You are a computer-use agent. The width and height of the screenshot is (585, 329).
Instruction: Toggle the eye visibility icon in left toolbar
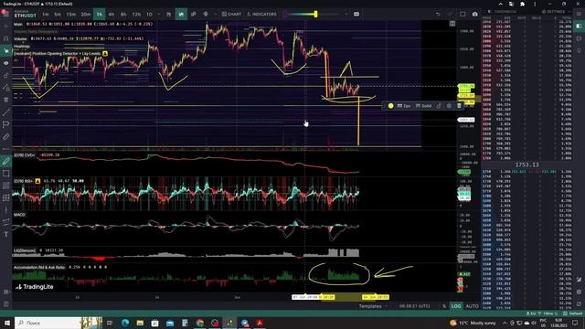coord(6,63)
